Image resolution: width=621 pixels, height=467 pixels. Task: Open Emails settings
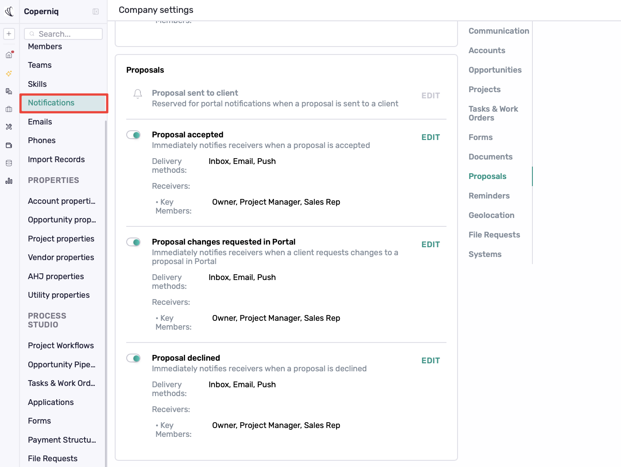40,122
